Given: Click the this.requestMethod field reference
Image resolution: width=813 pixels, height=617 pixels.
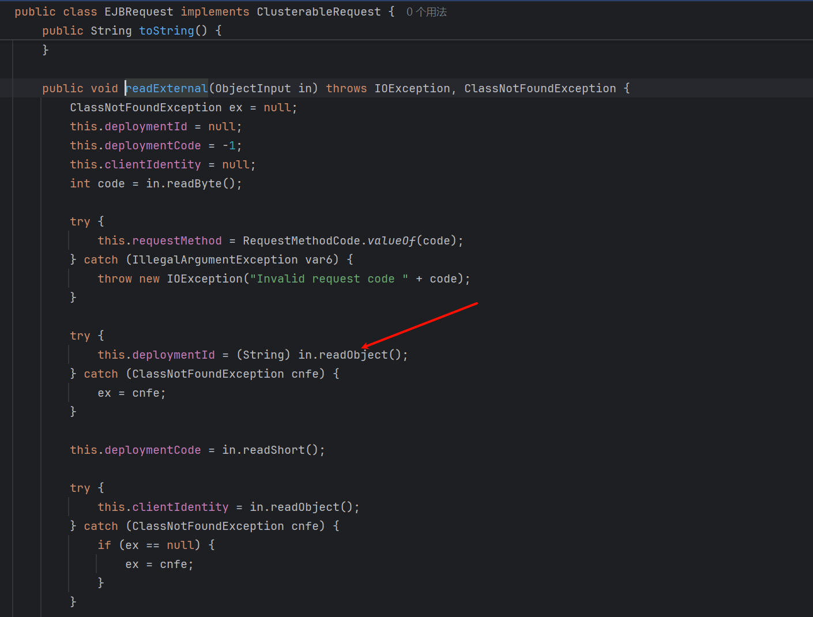Looking at the screenshot, I should pyautogui.click(x=159, y=240).
